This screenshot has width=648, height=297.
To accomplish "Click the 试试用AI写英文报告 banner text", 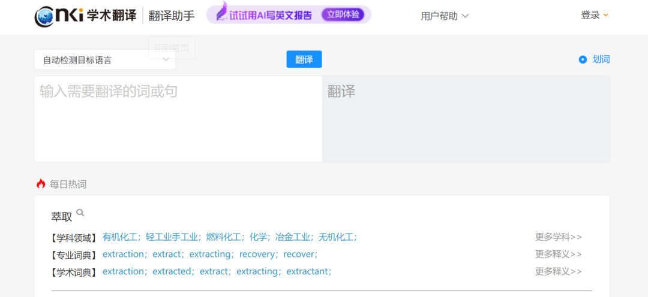I will pyautogui.click(x=271, y=15).
